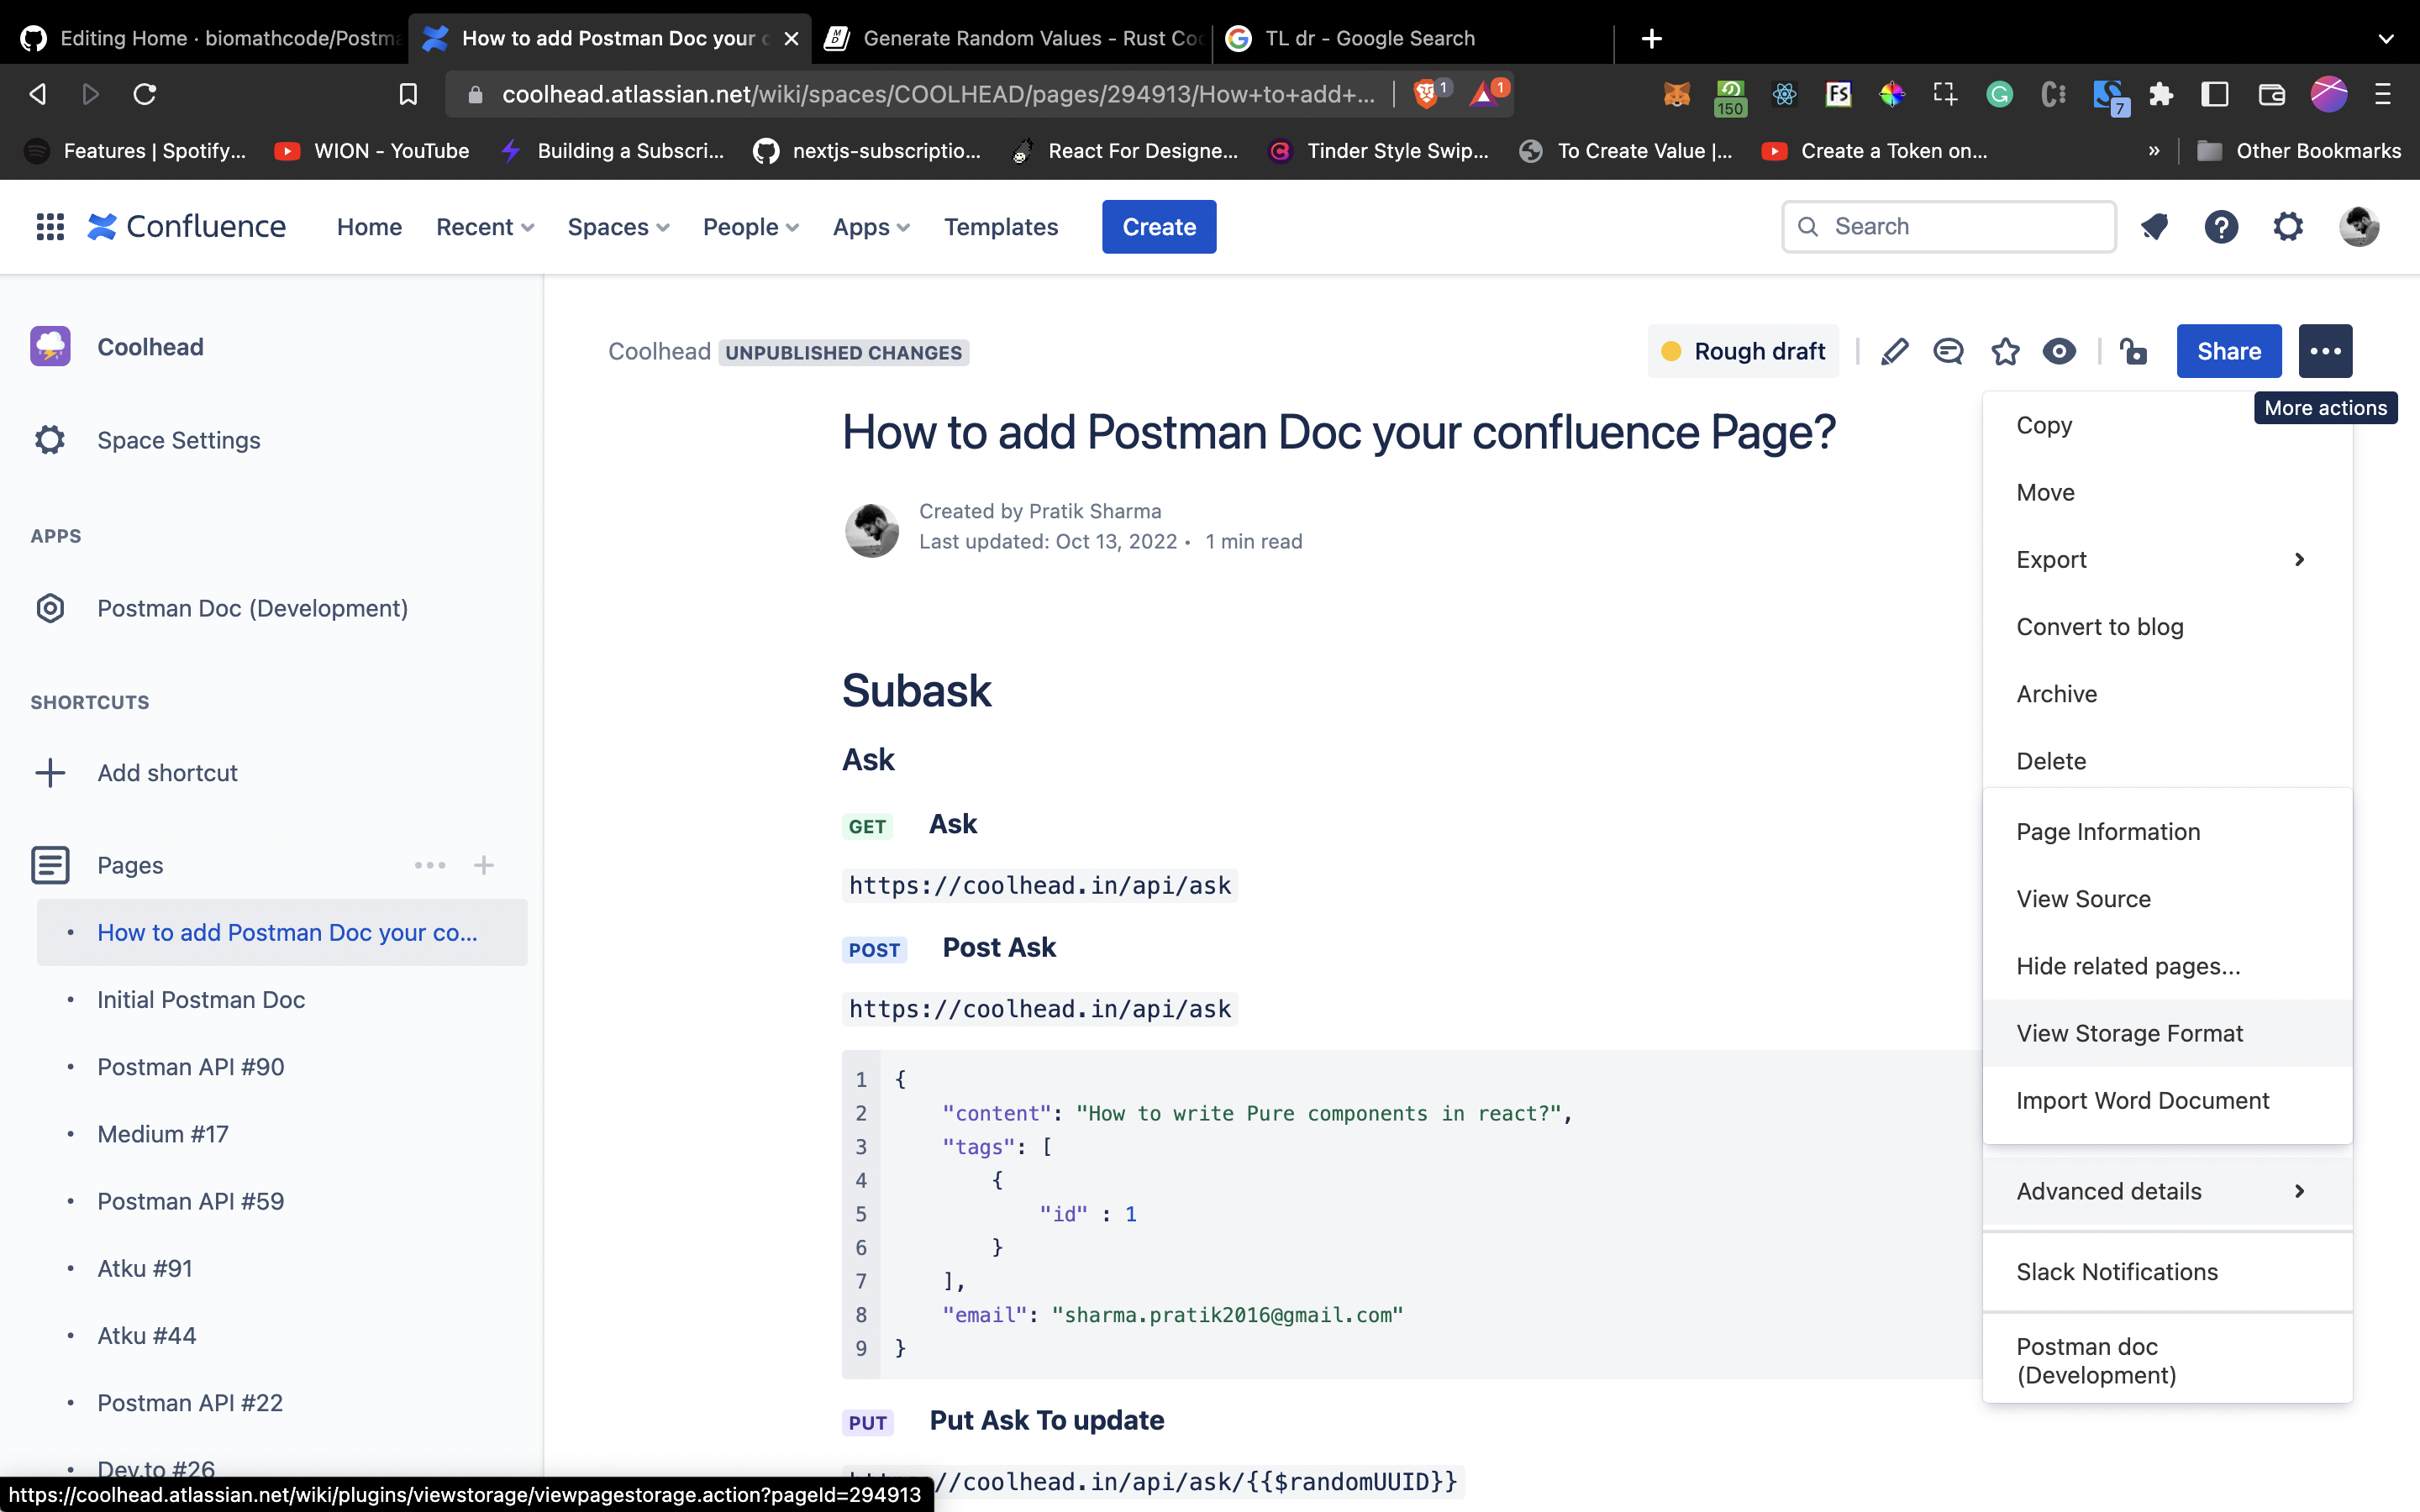
Task: Open Page Information menu entry
Action: pyautogui.click(x=2167, y=831)
